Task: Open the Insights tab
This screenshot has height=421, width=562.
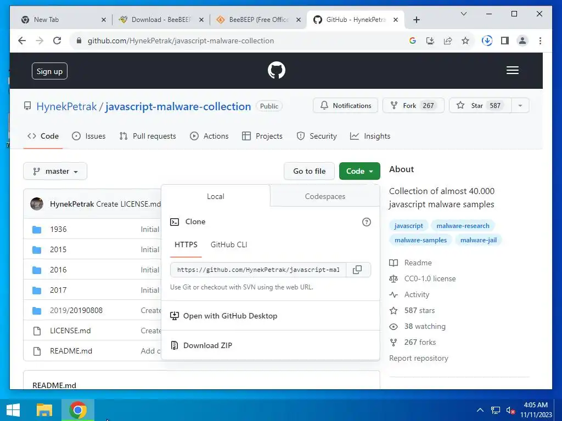Action: (370, 136)
